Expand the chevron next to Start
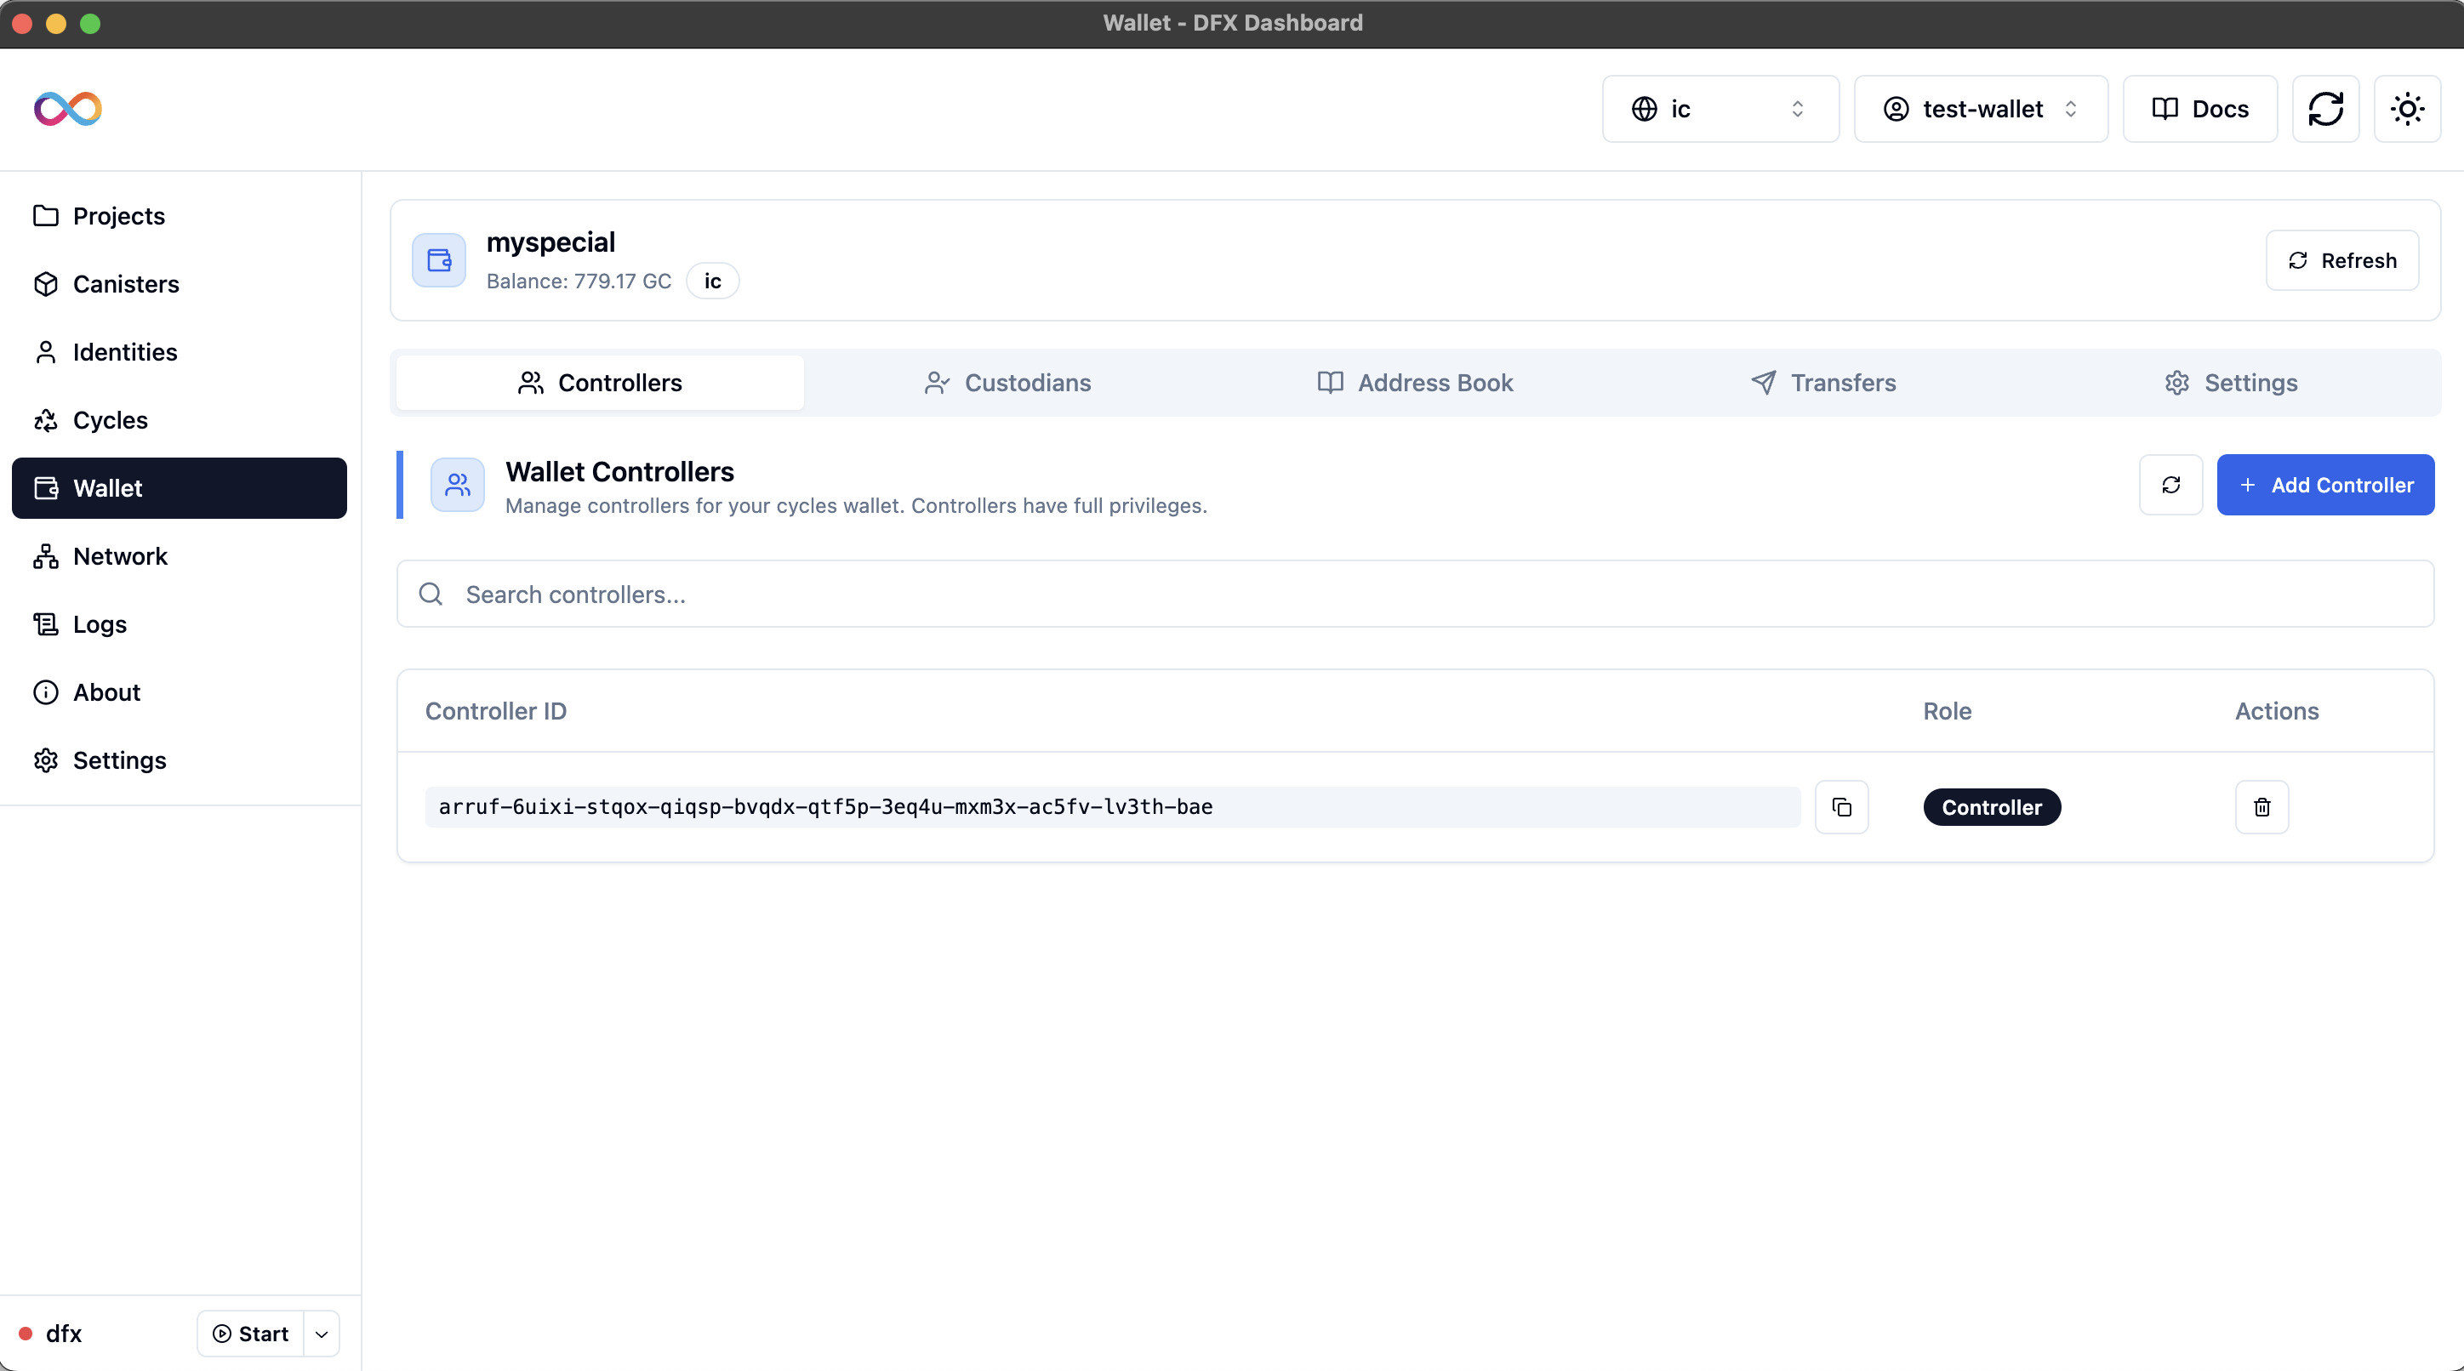 (x=322, y=1334)
